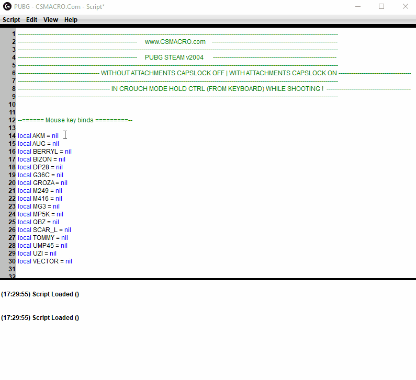Click line number 14 in the gutter
This screenshot has height=380, width=416.
click(12, 136)
